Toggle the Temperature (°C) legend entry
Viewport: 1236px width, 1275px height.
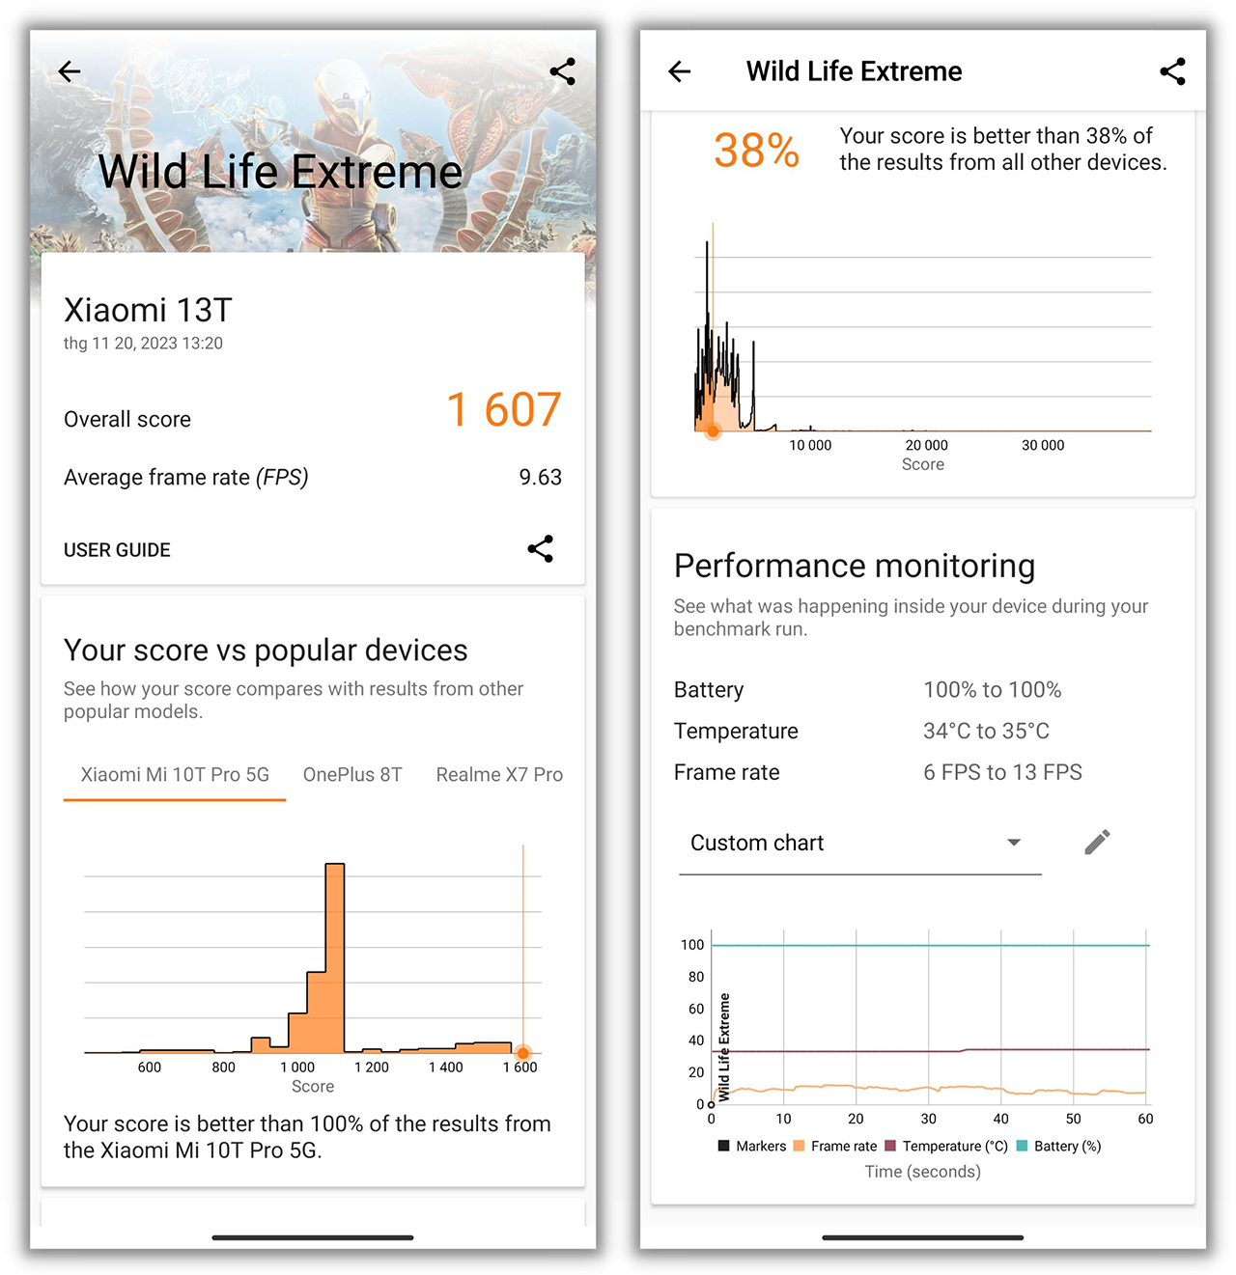pyautogui.click(x=946, y=1147)
